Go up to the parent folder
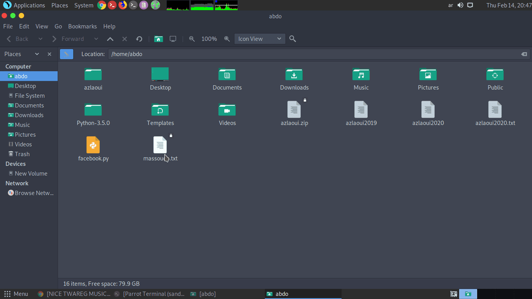532x299 pixels. click(110, 39)
